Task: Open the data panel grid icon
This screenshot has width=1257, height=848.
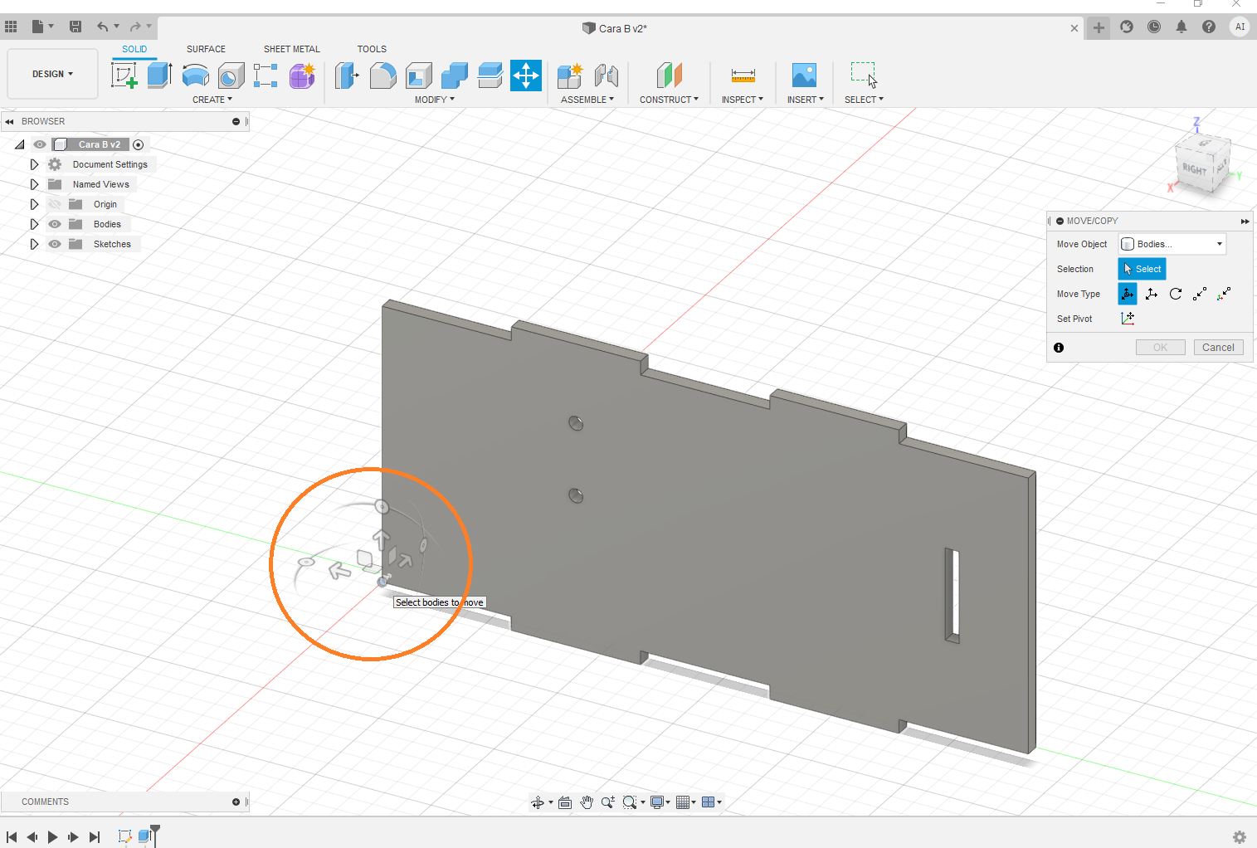Action: click(x=11, y=27)
